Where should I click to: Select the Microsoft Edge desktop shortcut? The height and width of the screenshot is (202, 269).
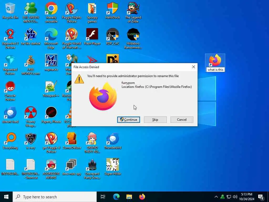[51, 39]
